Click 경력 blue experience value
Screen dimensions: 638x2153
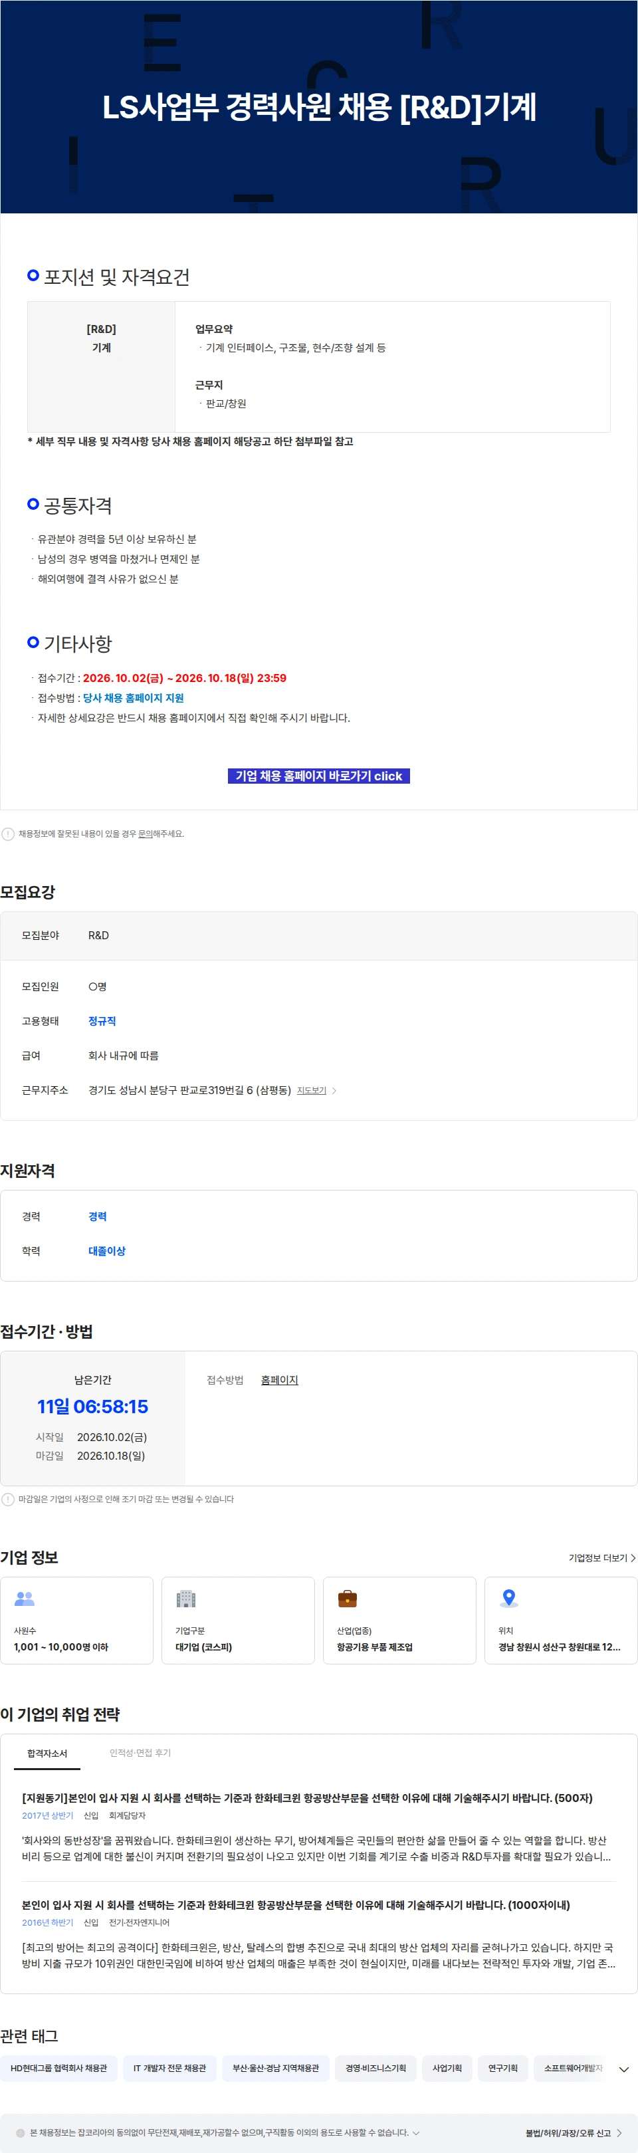(98, 1216)
